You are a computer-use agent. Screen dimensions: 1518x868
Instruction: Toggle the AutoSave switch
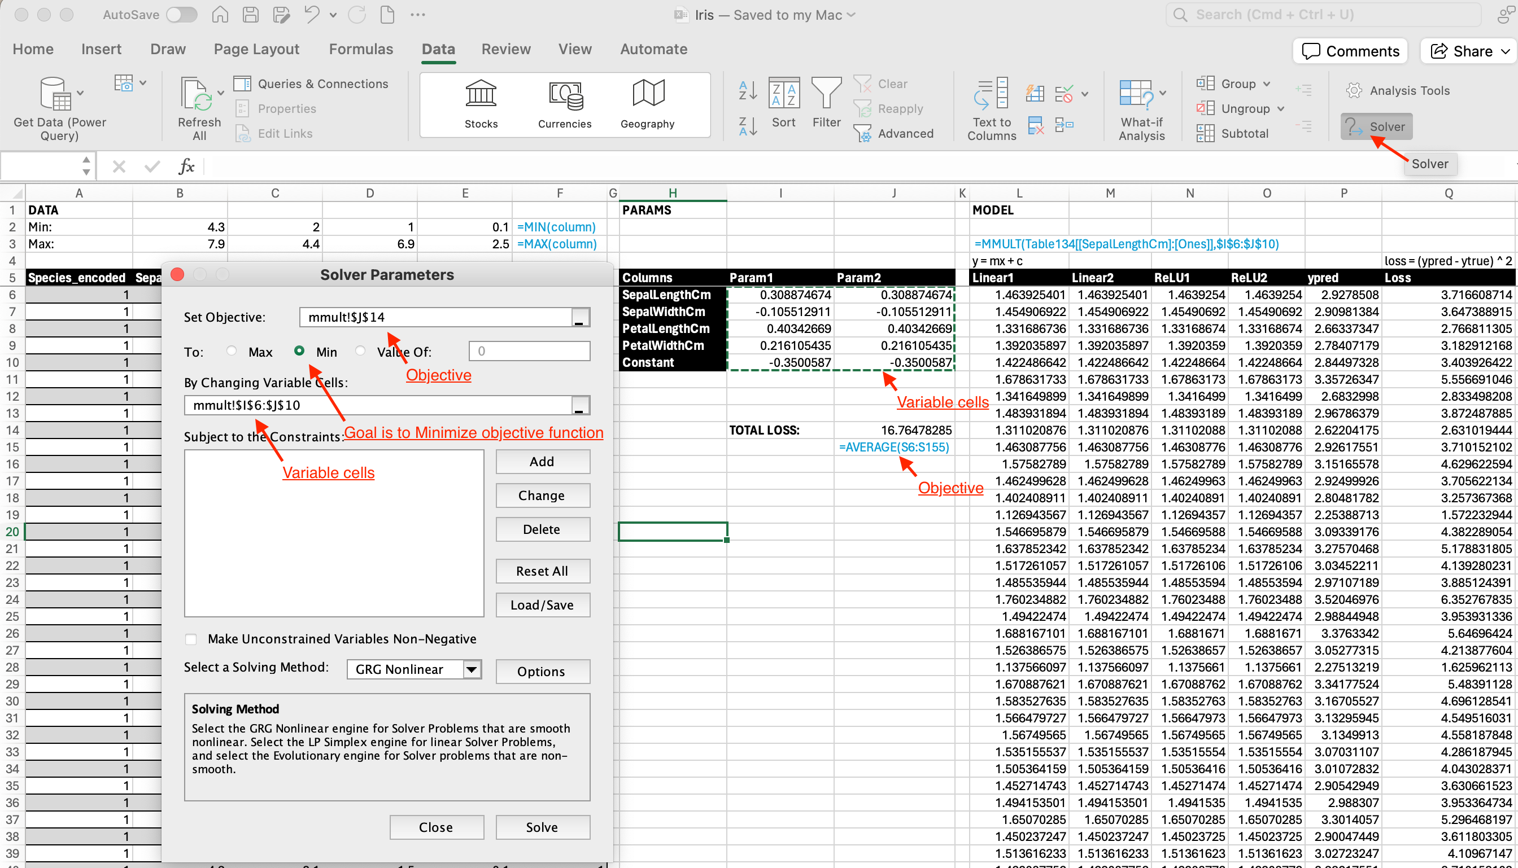click(x=181, y=14)
